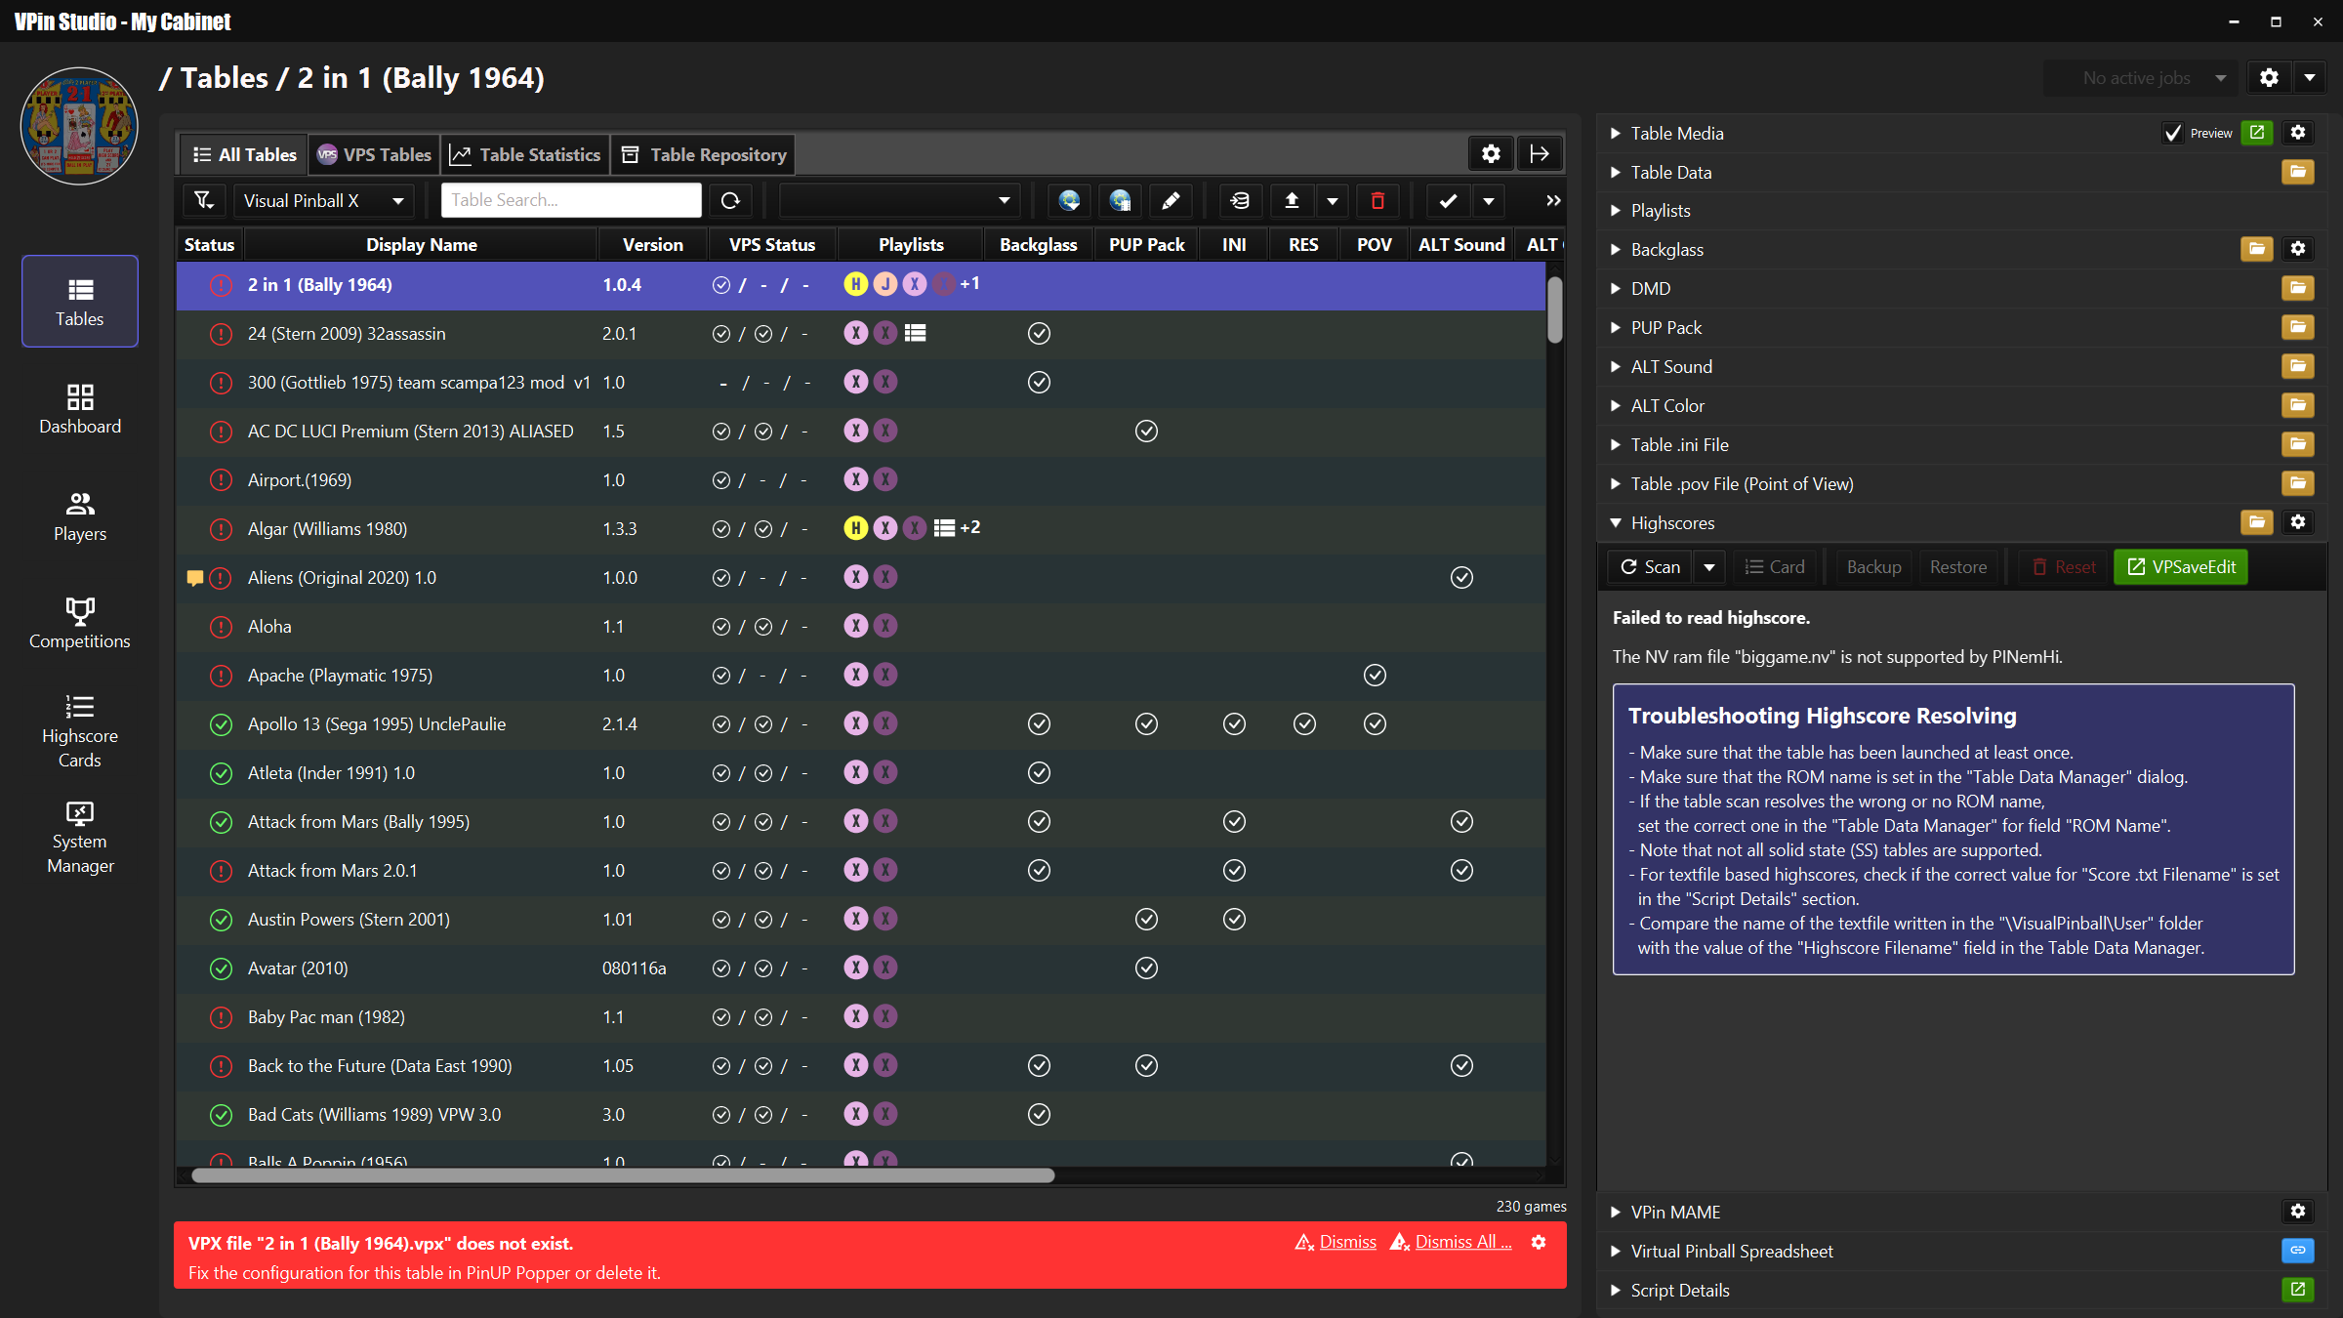2343x1318 pixels.
Task: Click the yellow comment icon on Aliens row
Action: [x=194, y=578]
